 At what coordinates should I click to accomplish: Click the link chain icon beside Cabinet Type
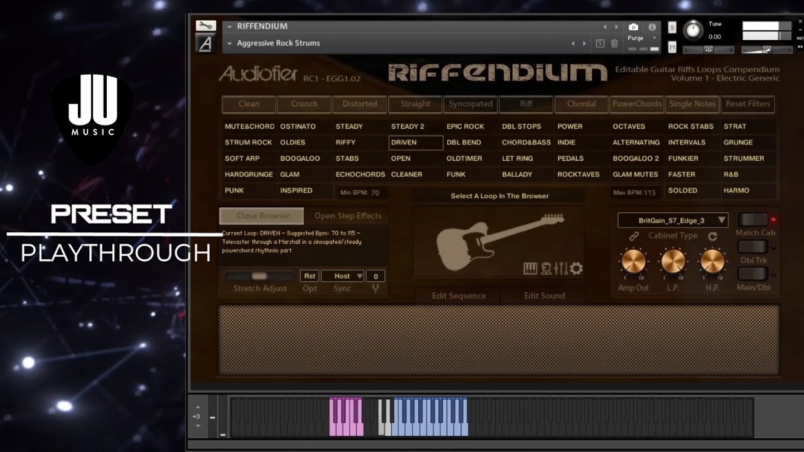[634, 236]
